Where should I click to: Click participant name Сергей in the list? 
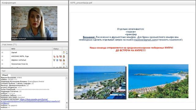(14, 53)
